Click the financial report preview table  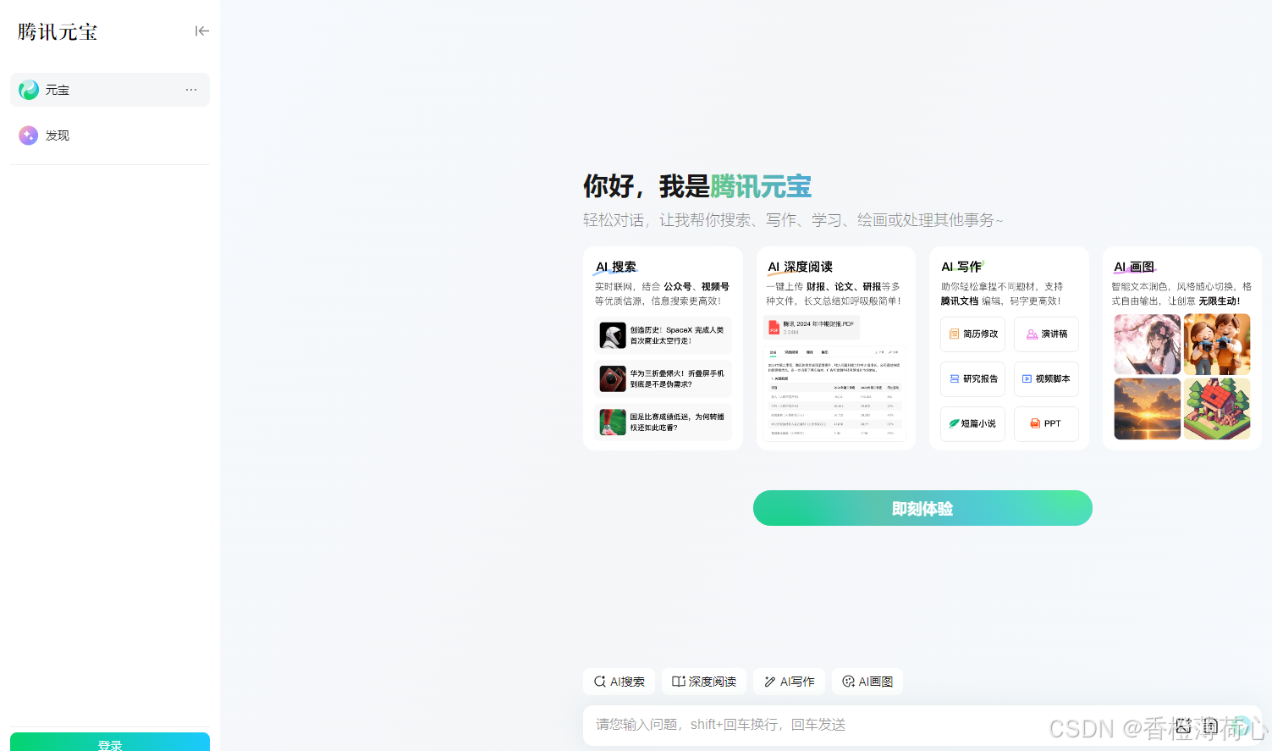(835, 394)
